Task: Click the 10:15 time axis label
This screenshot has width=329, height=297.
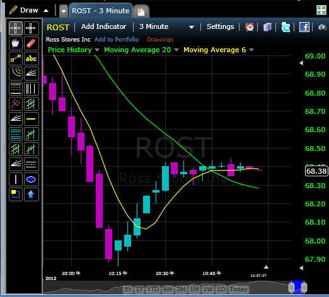Action: 118,273
